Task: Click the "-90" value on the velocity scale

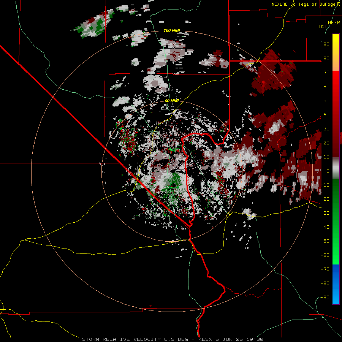Action: coord(325,298)
